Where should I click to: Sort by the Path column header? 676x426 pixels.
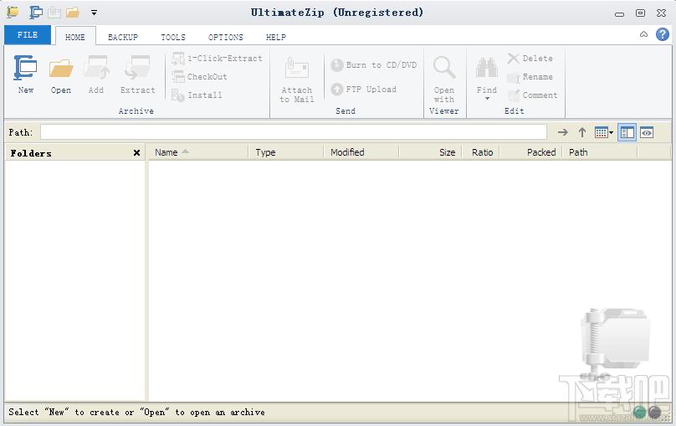(x=600, y=152)
